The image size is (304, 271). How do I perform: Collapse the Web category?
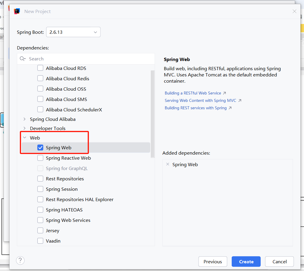point(24,138)
